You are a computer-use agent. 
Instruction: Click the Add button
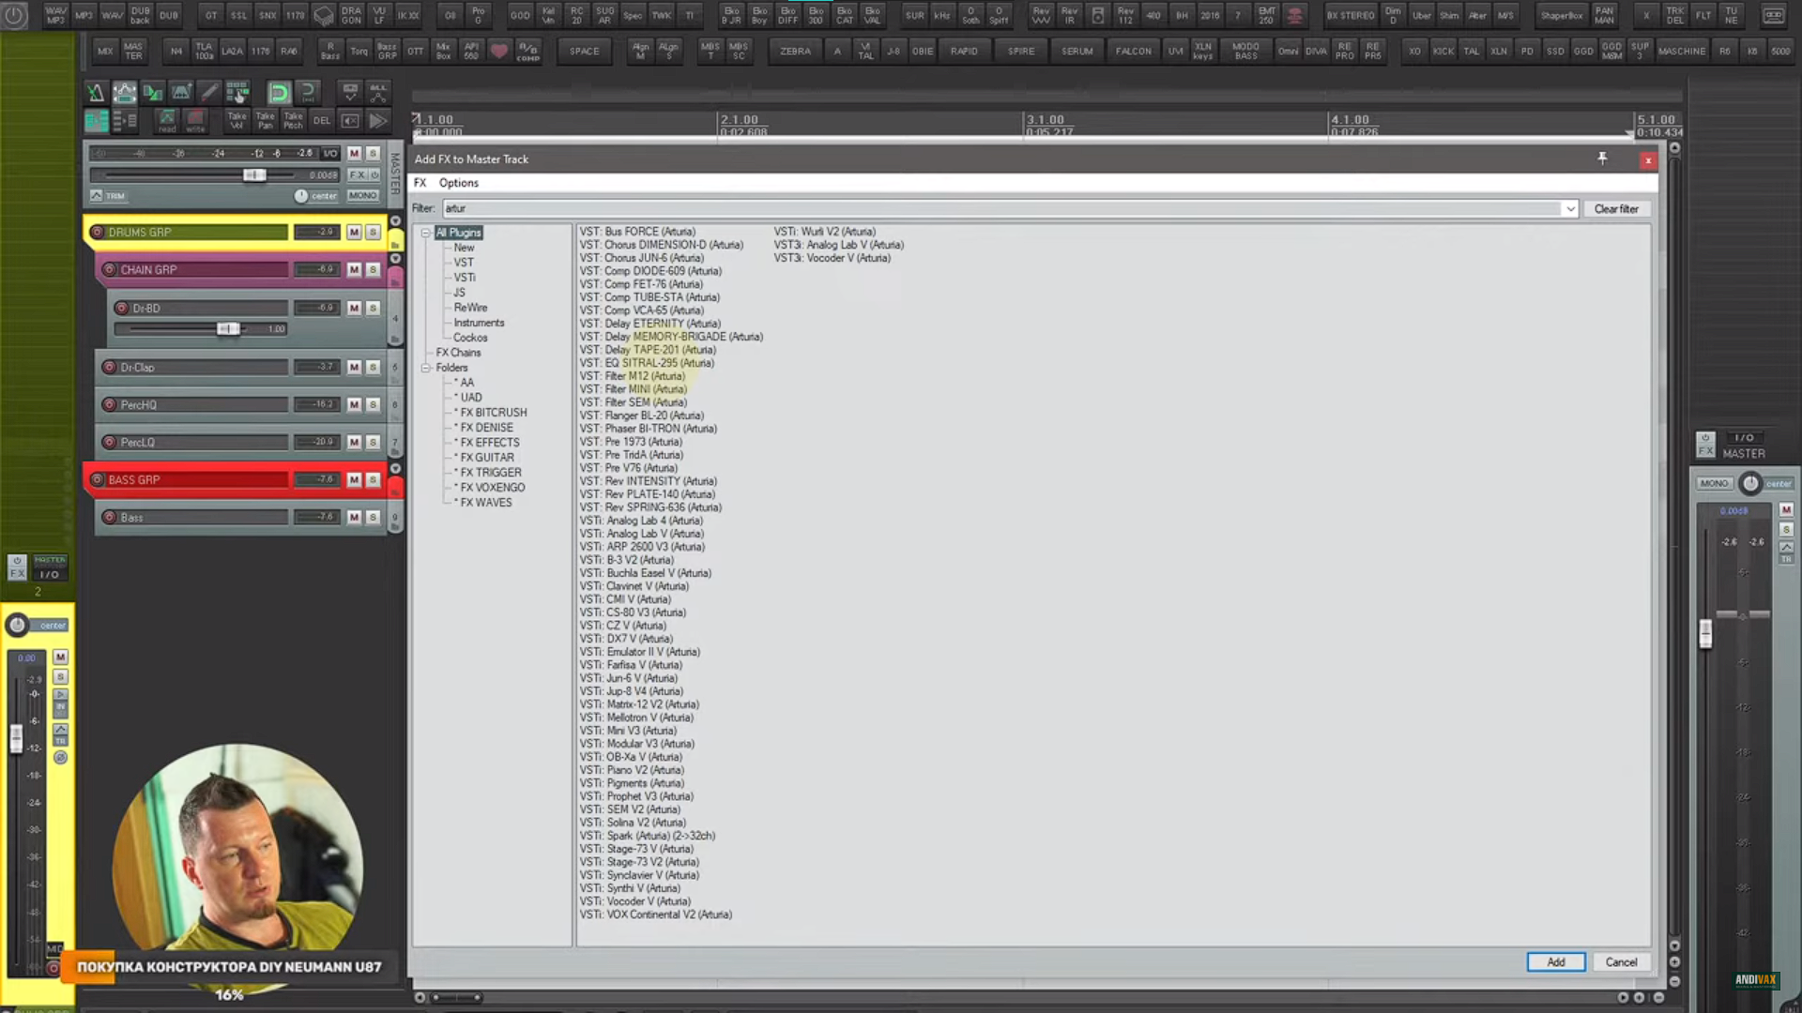click(1555, 961)
